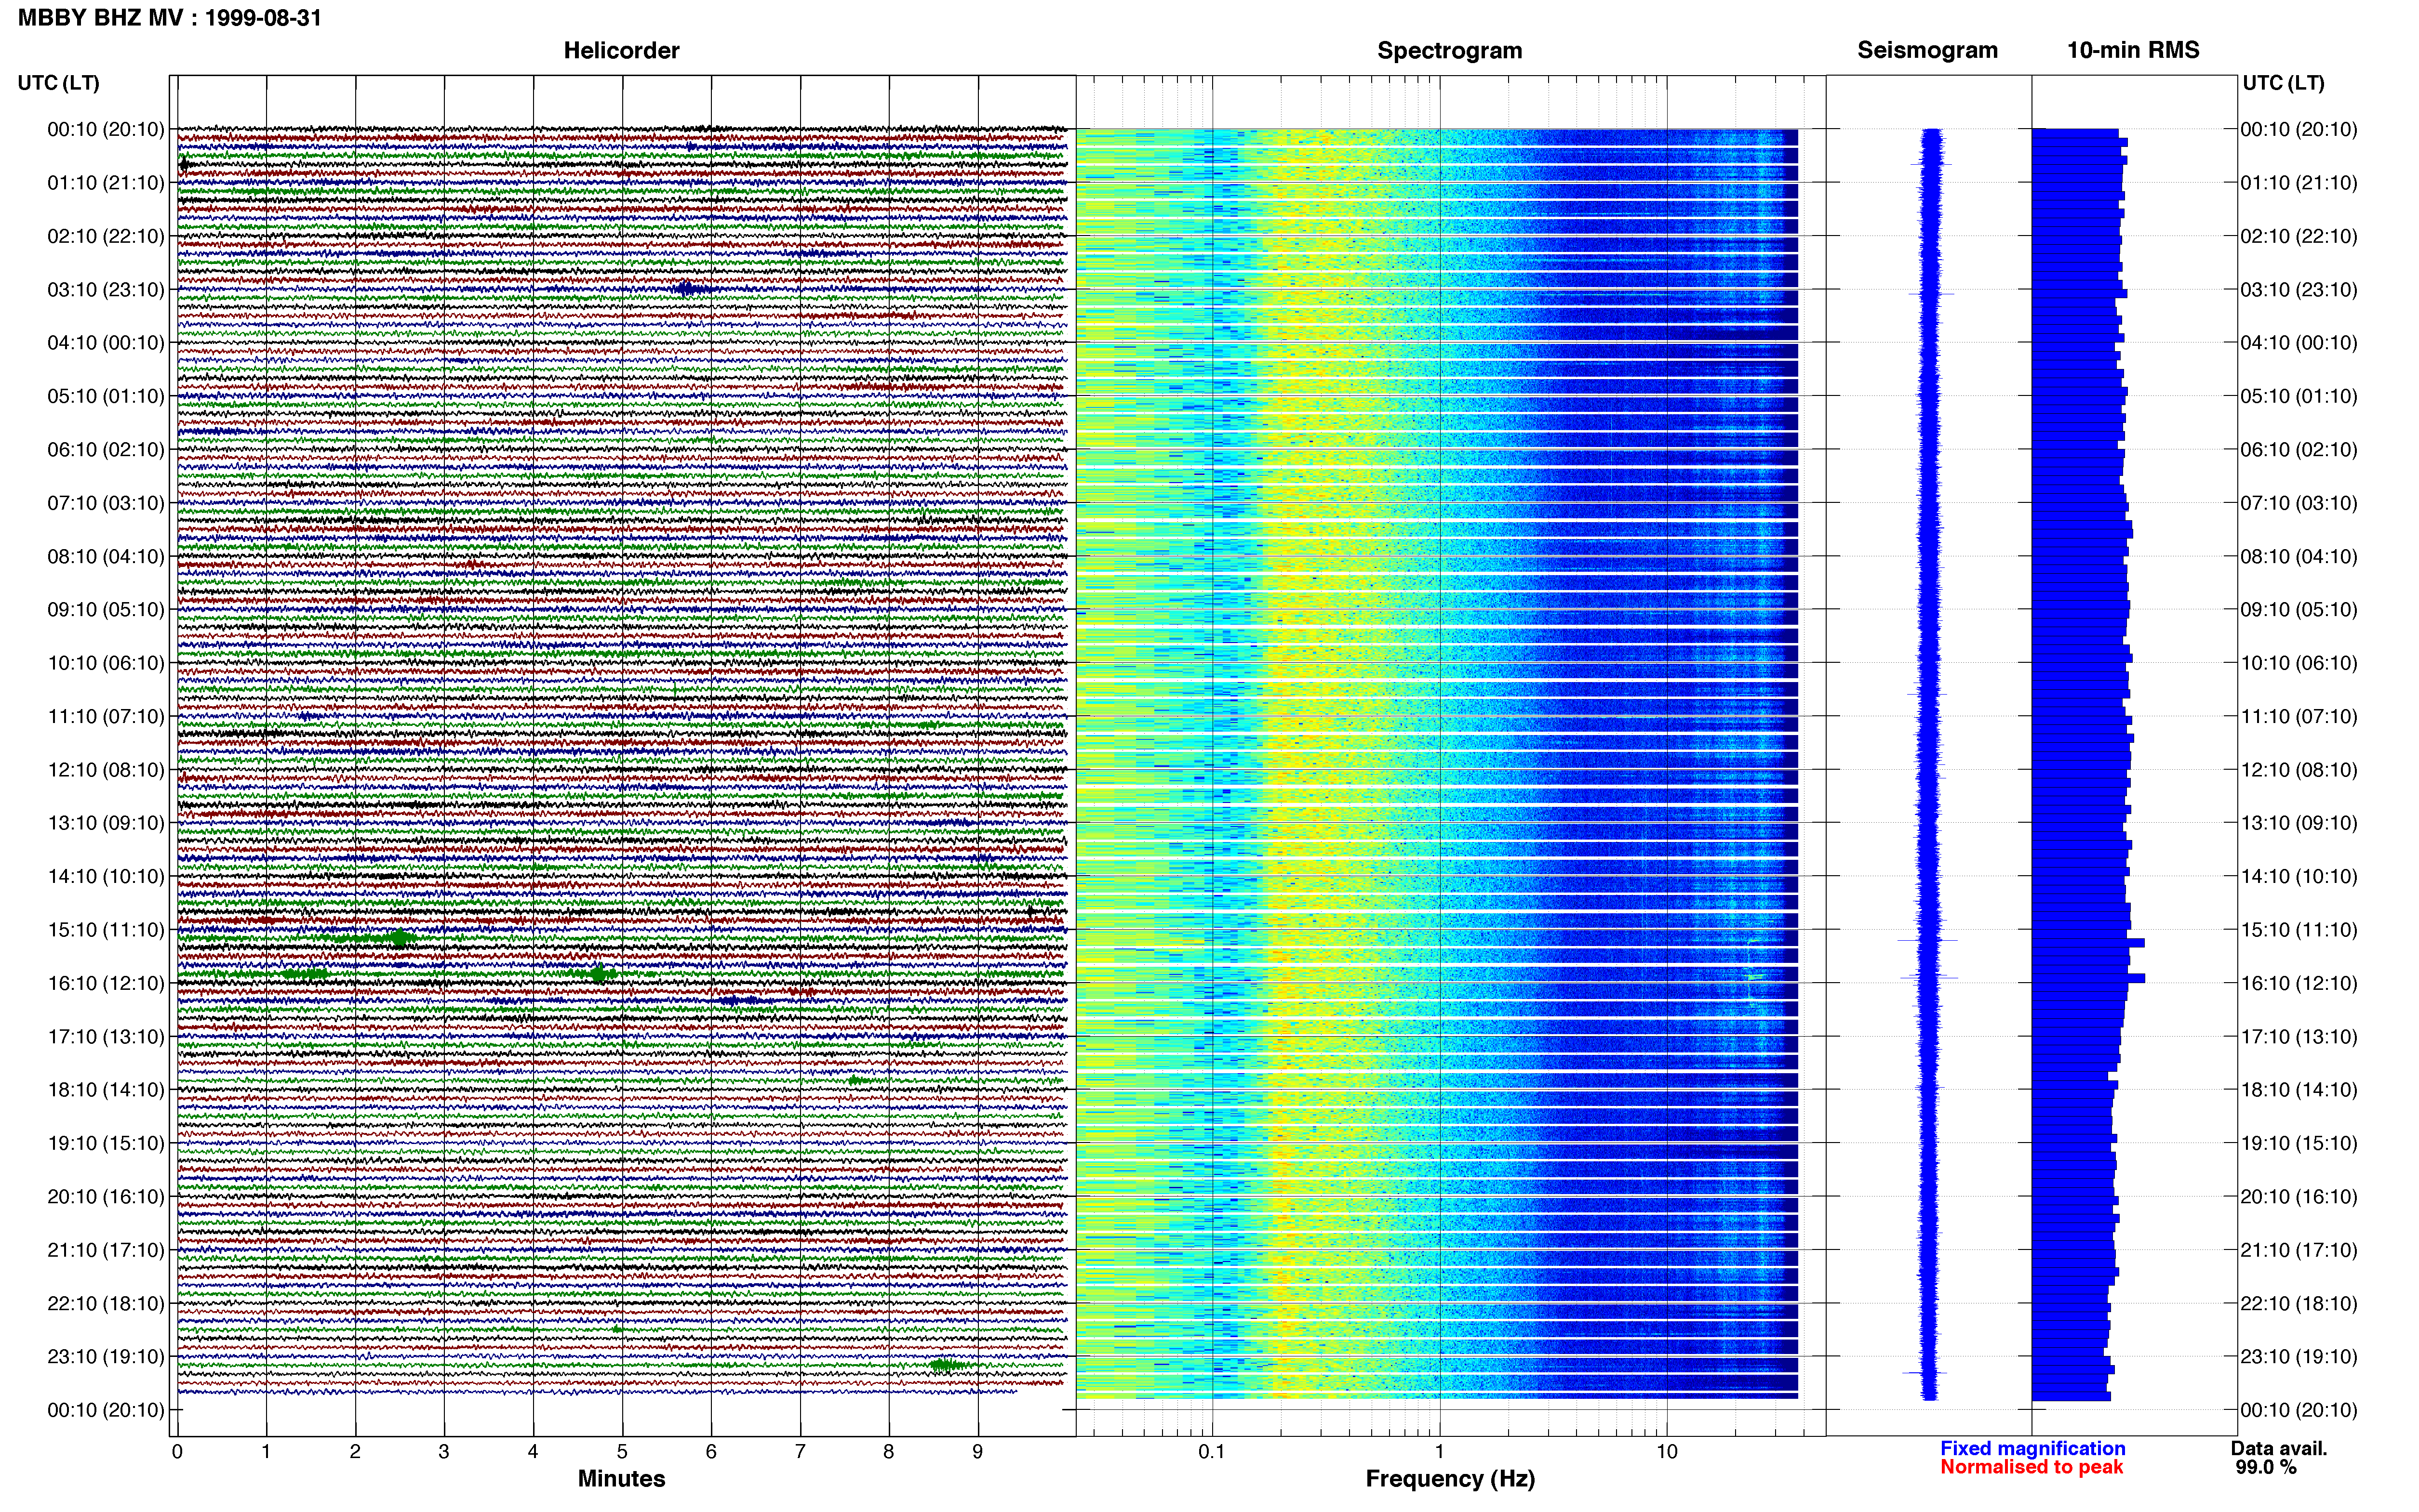This screenshot has width=2419, height=1512.
Task: Click frequency tick label '0.1'
Action: click(x=1212, y=1452)
